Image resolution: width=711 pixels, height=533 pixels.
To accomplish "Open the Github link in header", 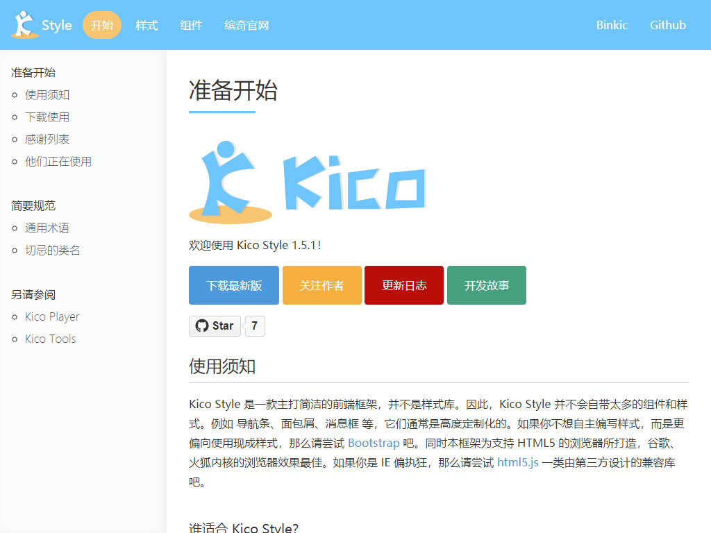I will (667, 25).
